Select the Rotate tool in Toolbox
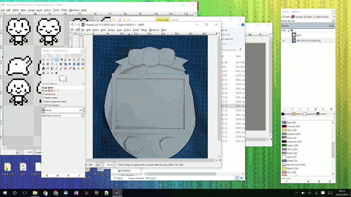The image size is (351, 197). (61, 64)
